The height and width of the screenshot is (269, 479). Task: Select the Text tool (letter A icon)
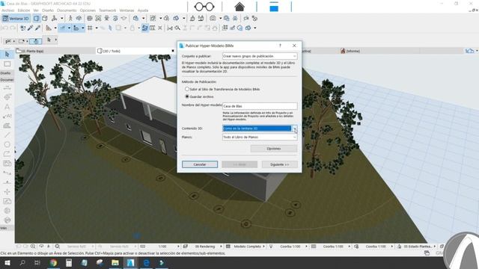pos(7,107)
